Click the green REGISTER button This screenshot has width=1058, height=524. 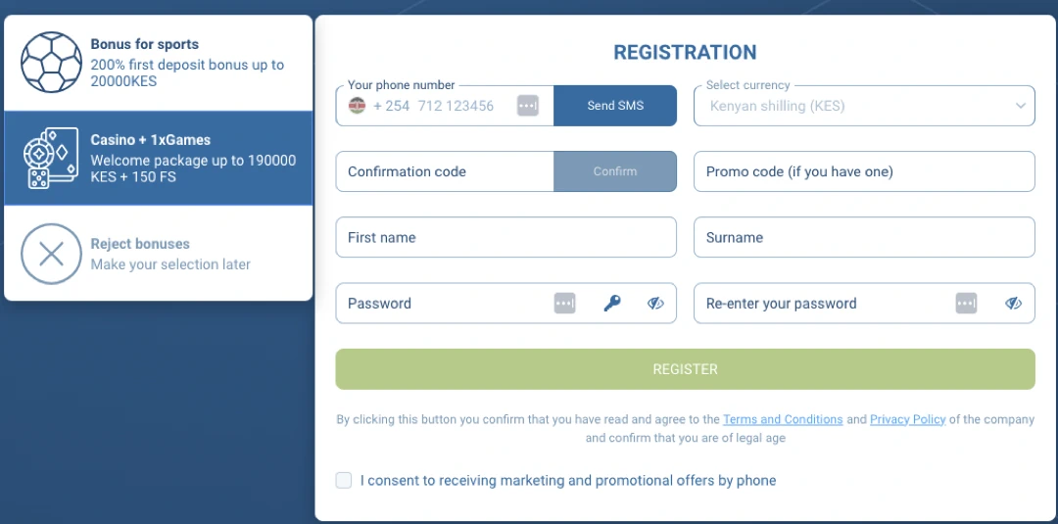[x=685, y=369]
